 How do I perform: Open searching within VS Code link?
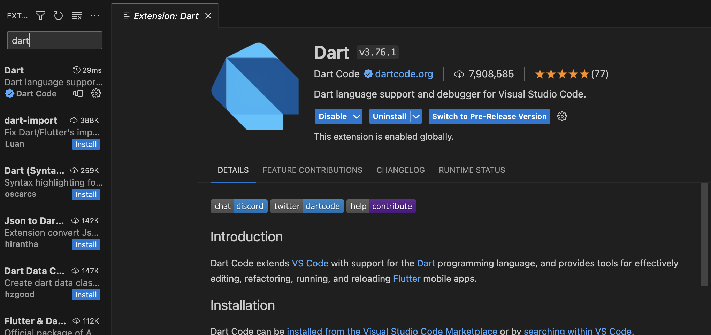578,331
